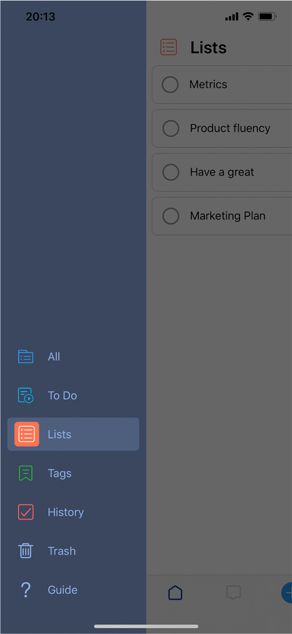Click the green Tags bookmark icon

click(x=26, y=473)
